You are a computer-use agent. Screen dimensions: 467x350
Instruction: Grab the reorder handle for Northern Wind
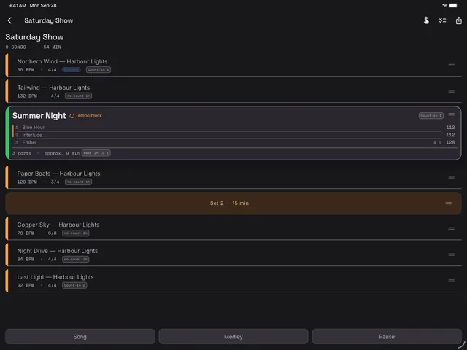(451, 65)
